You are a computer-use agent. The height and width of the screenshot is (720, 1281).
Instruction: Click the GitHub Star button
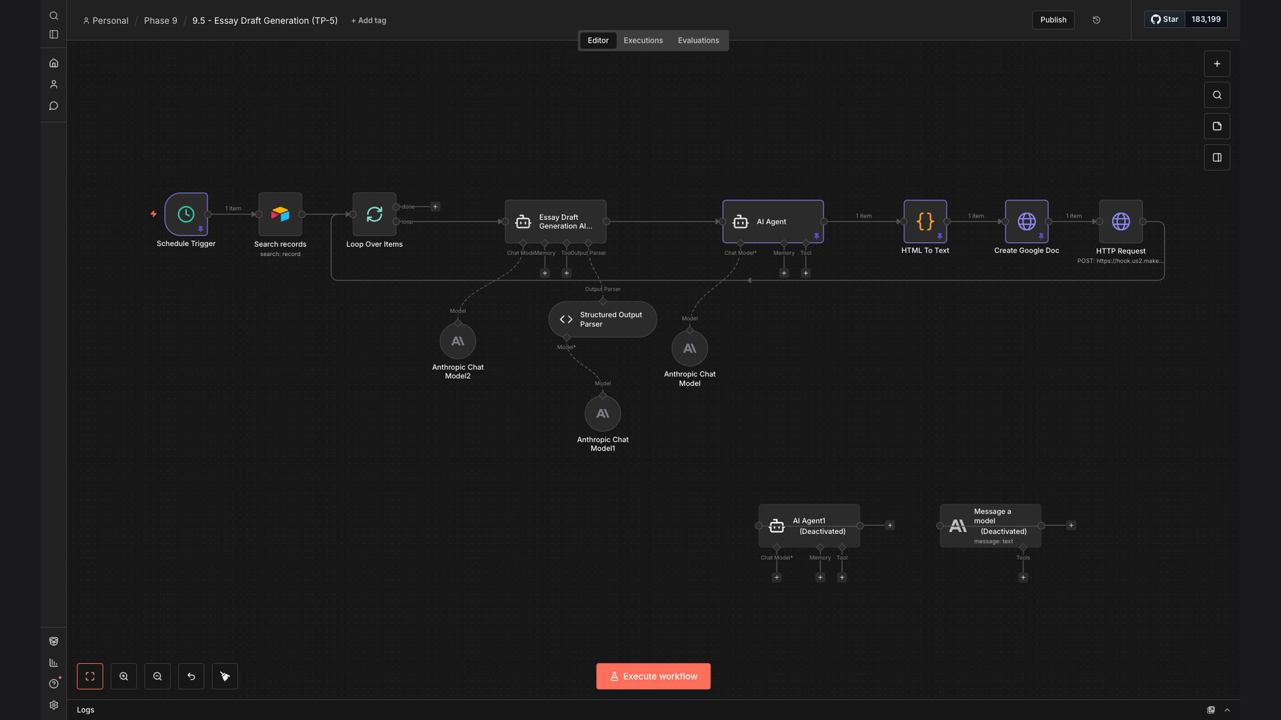(x=1164, y=19)
